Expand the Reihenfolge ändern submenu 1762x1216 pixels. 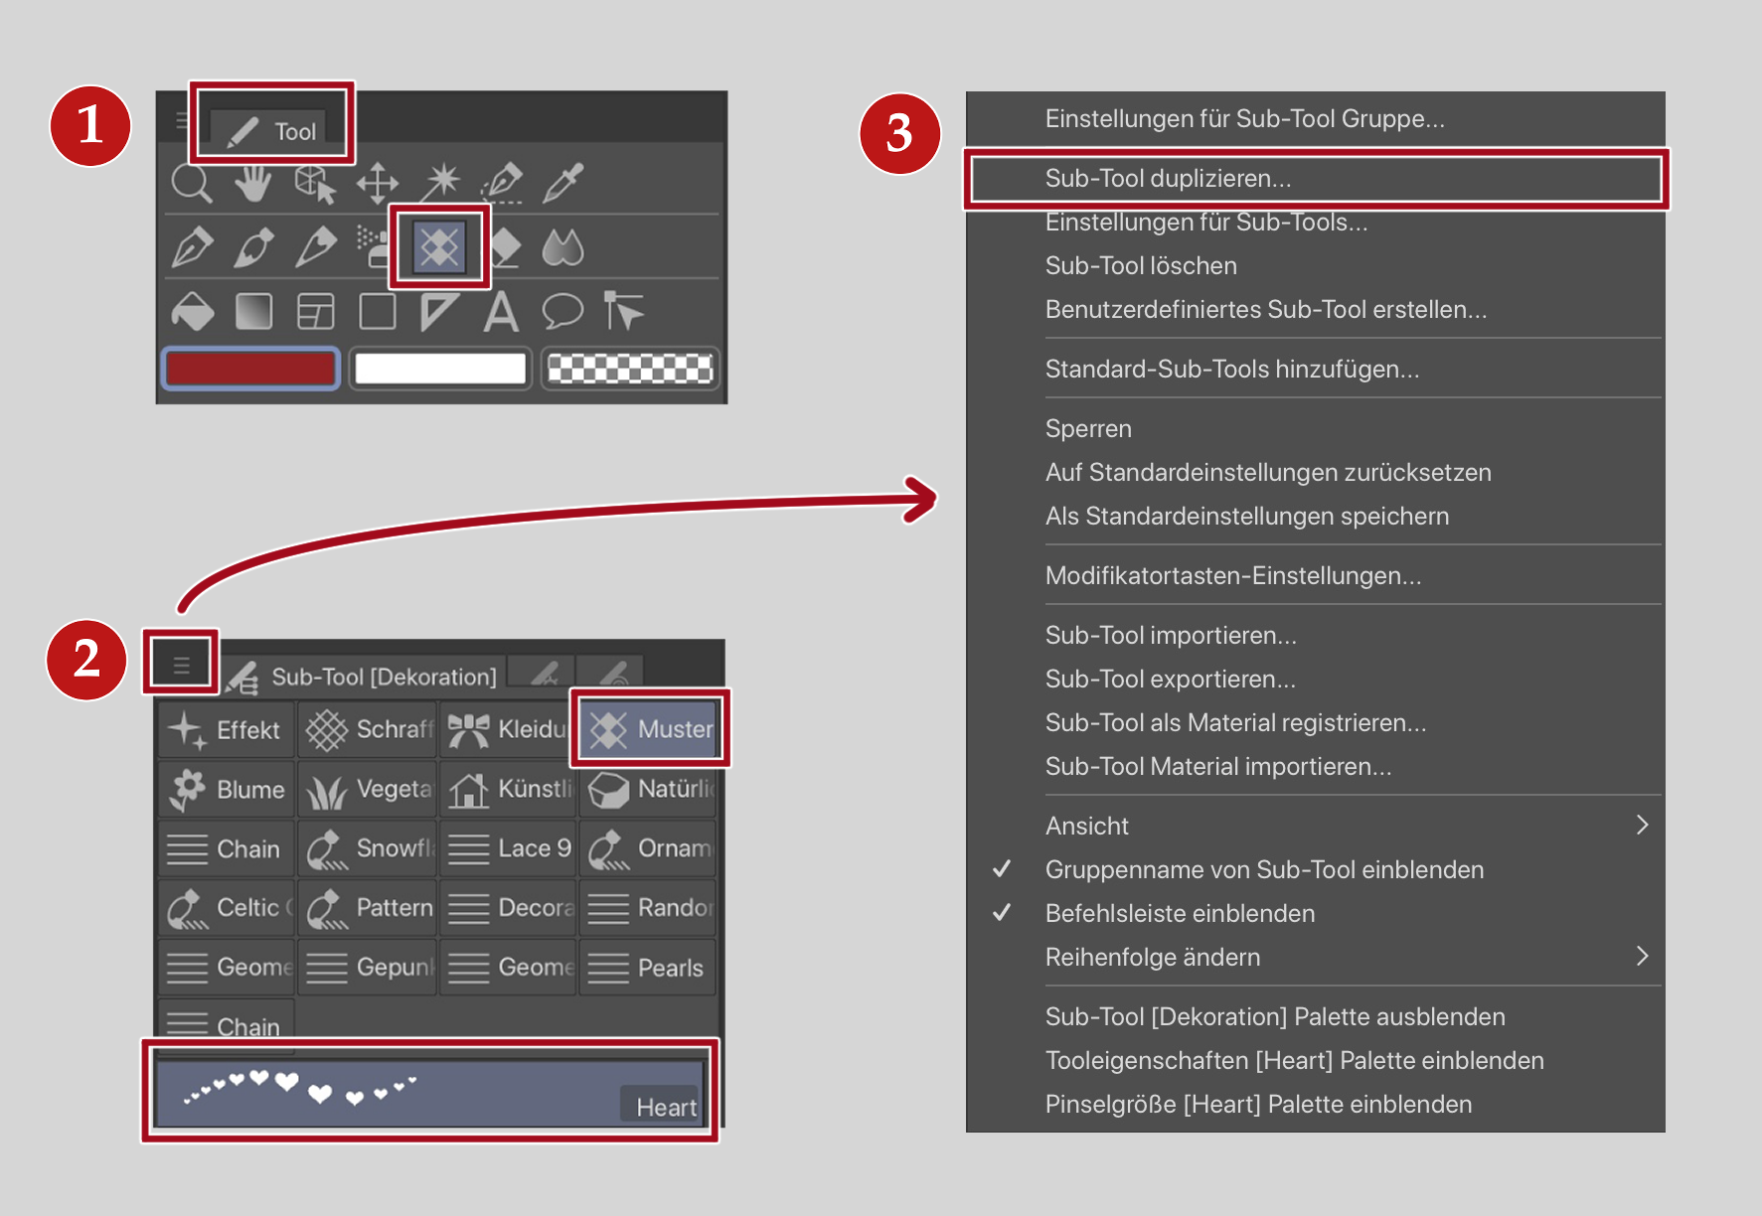(1315, 958)
